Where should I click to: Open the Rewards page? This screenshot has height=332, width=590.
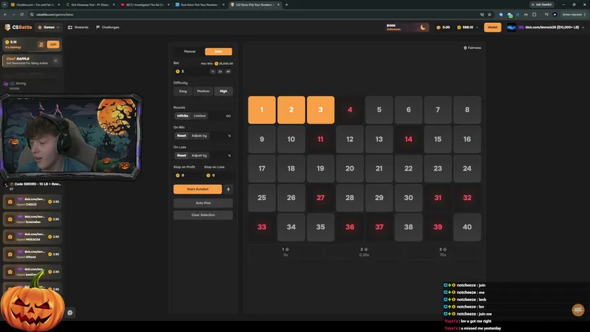(x=78, y=27)
